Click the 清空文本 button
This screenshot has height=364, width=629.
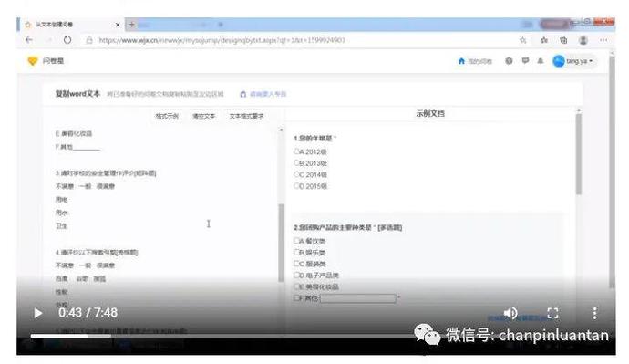tap(204, 116)
